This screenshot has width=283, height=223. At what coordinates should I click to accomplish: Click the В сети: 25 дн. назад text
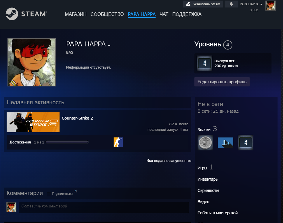218,111
